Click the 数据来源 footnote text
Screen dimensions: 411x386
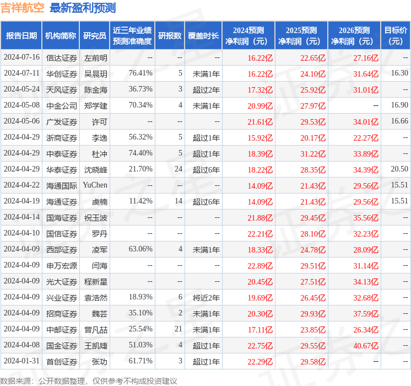pyautogui.click(x=89, y=381)
